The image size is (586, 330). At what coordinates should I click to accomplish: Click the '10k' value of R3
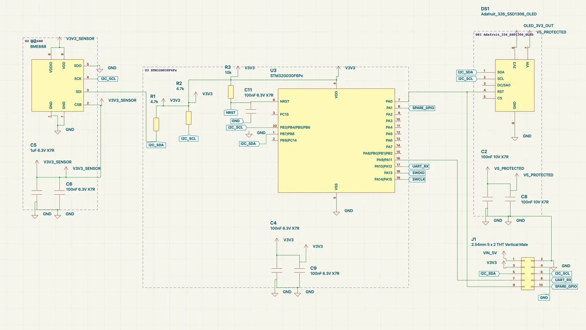coord(228,73)
